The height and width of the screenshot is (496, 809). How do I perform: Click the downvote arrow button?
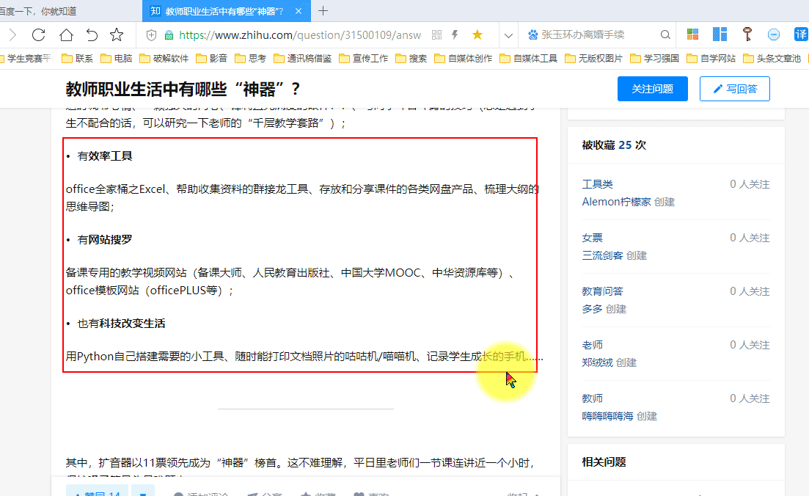pyautogui.click(x=143, y=492)
